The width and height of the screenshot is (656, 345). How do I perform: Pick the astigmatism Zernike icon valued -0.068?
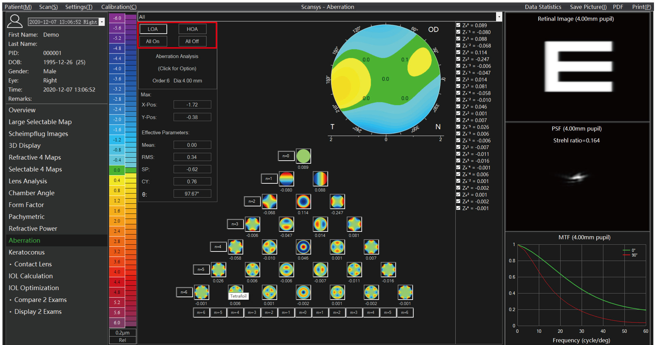coord(269,201)
